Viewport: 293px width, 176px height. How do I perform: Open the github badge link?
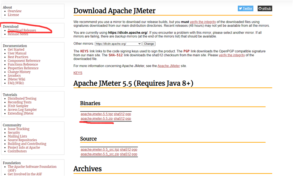point(265,8)
